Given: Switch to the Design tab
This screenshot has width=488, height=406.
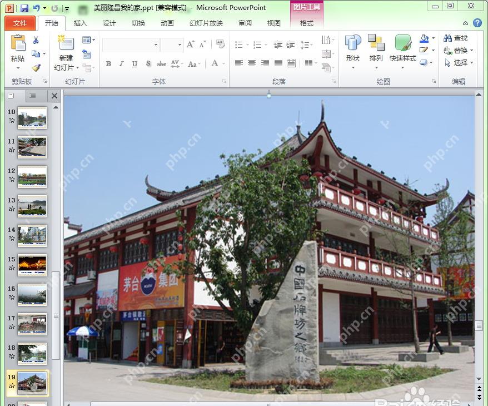Looking at the screenshot, I should [109, 23].
